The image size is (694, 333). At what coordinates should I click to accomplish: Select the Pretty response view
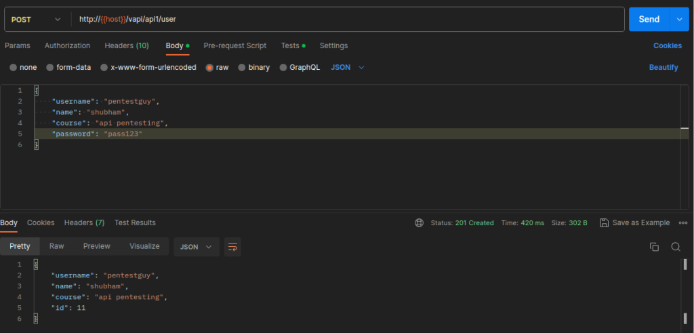(x=20, y=247)
